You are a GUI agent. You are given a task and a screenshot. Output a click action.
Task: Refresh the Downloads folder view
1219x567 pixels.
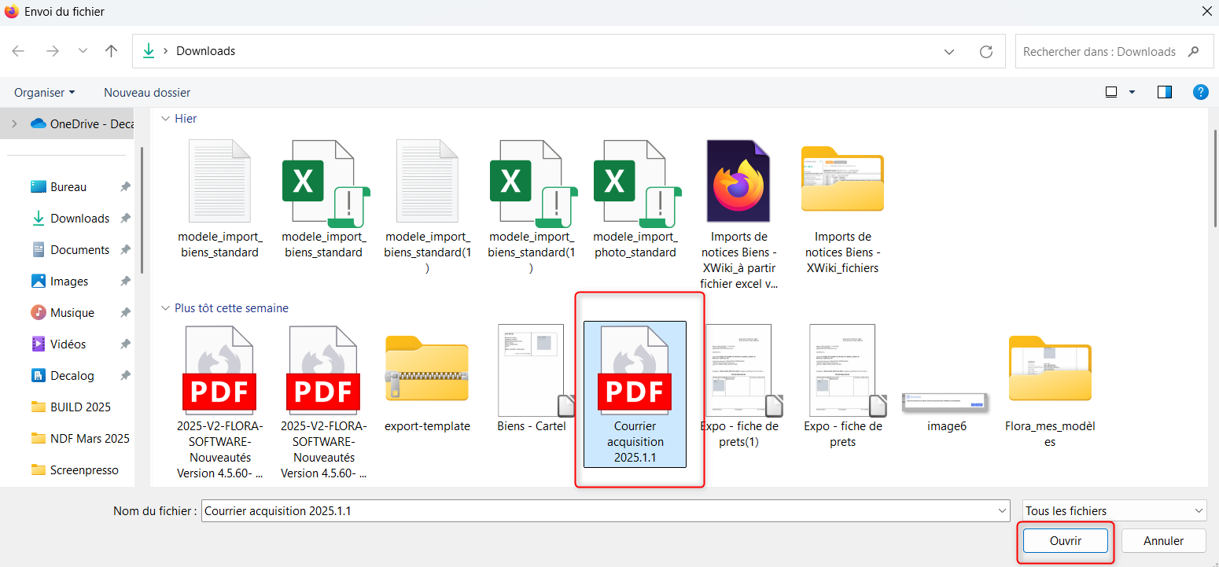tap(986, 51)
